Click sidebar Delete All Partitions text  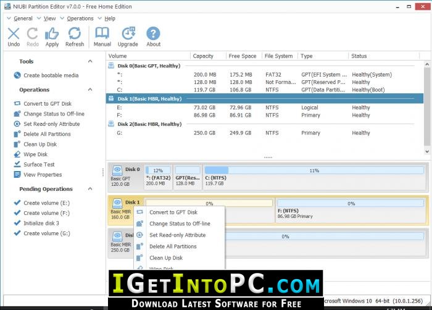47,134
